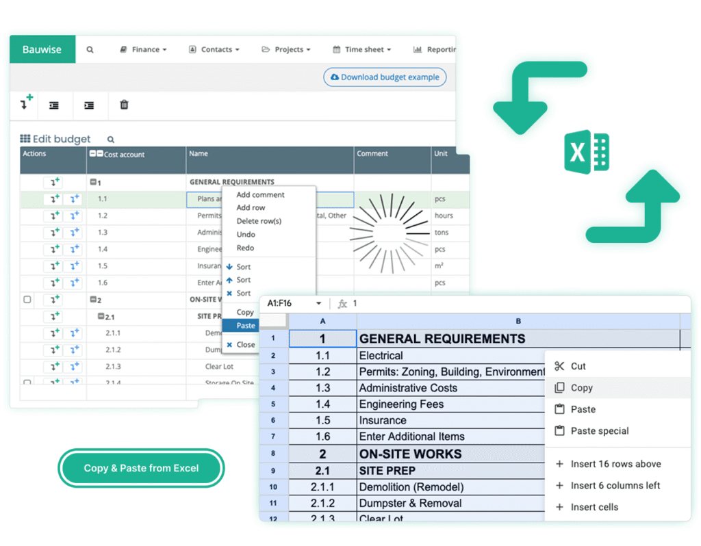701x546 pixels.
Task: Open search next to Edit budget heading
Action: pos(110,139)
